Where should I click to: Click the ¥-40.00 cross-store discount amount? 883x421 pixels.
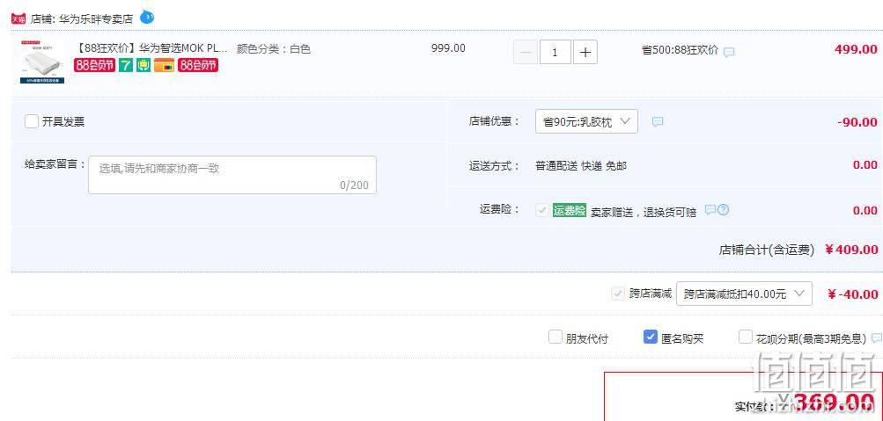click(x=853, y=294)
